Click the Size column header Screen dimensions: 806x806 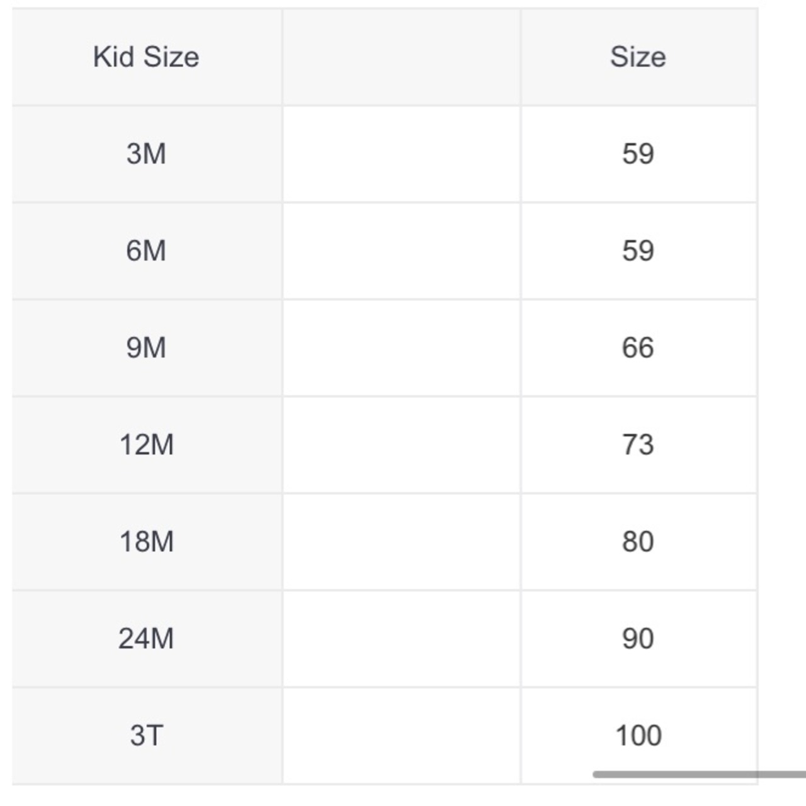639,57
